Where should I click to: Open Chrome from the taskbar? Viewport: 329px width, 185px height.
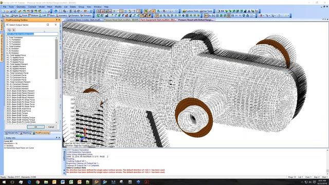(38, 182)
